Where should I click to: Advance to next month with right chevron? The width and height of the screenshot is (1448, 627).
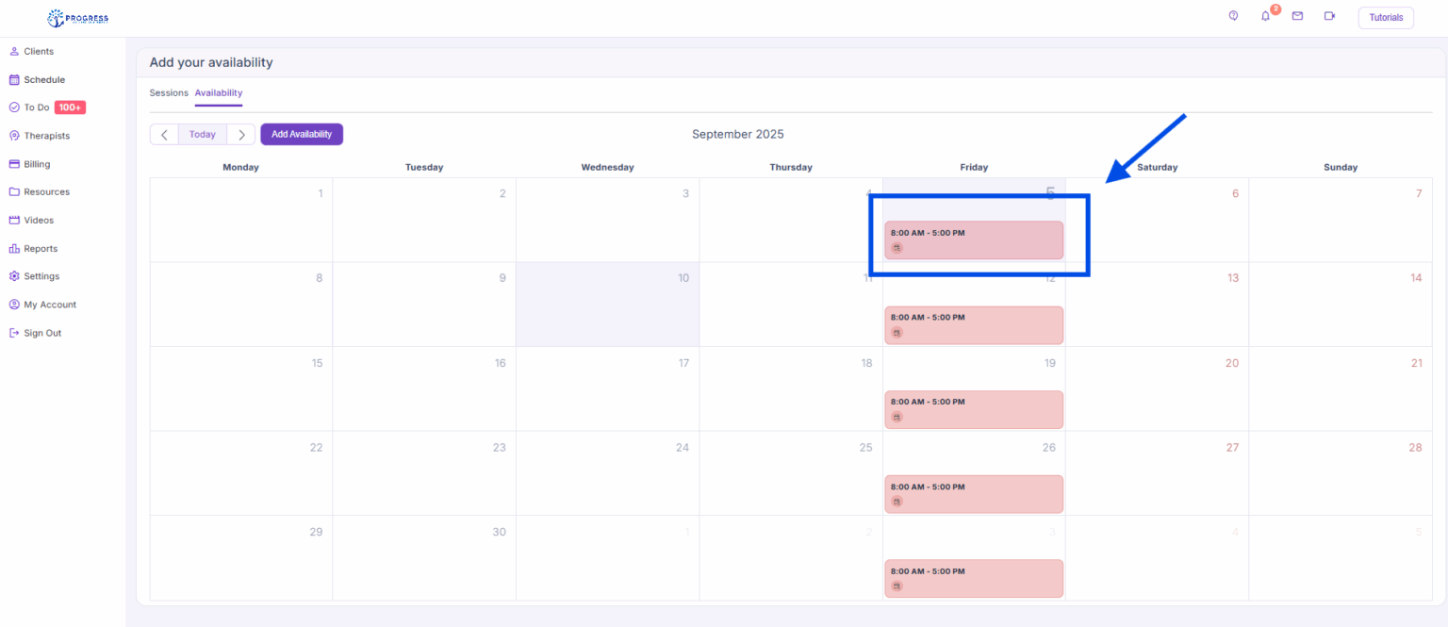click(x=241, y=134)
